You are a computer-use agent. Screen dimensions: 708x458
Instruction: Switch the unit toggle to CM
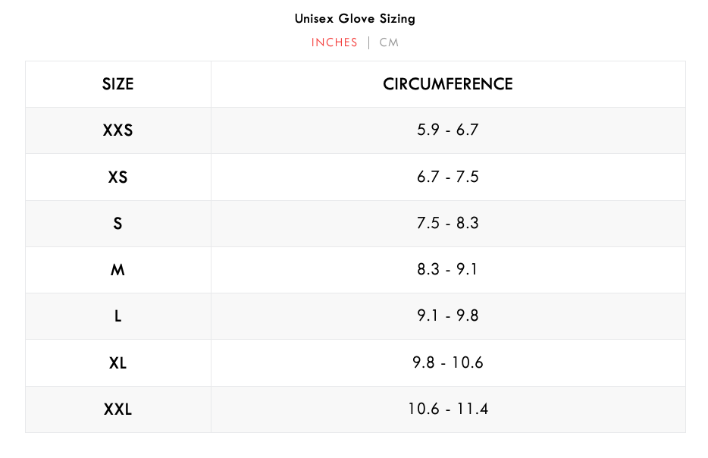(x=389, y=42)
